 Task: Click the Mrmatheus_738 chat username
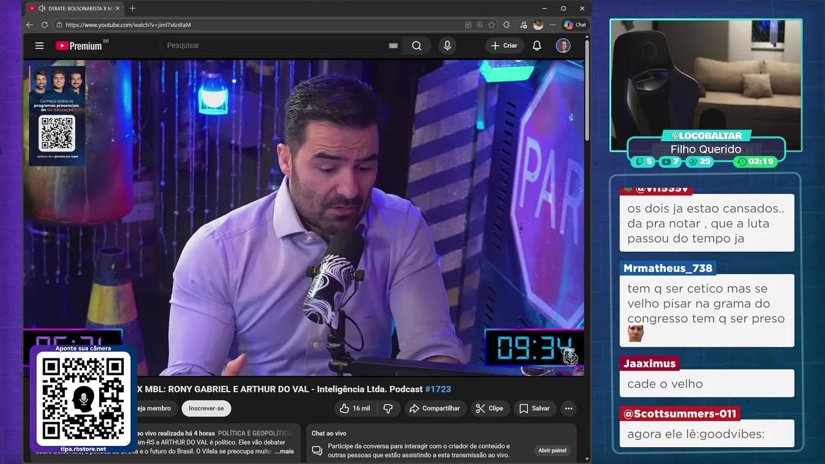(x=668, y=268)
